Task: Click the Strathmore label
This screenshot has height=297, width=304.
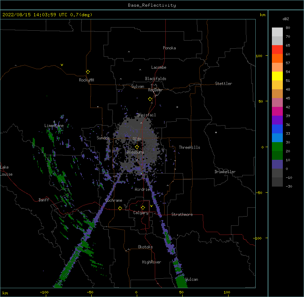Action: pos(182,214)
